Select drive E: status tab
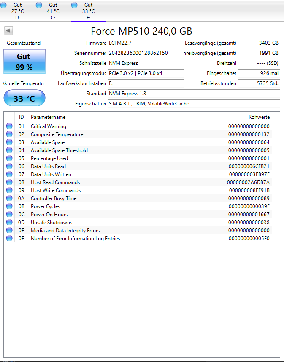The height and width of the screenshot is (362, 284). tap(88, 11)
